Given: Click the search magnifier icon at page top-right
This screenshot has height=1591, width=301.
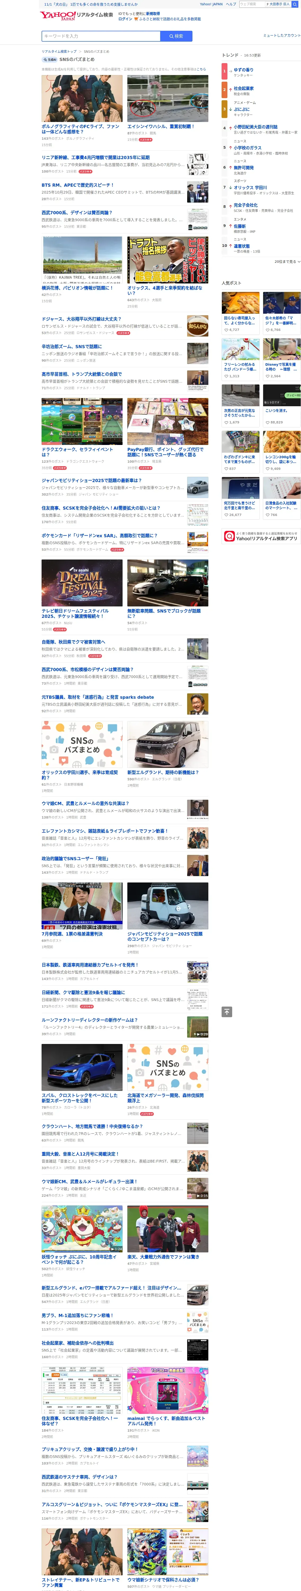Looking at the screenshot, I should tap(295, 4).
